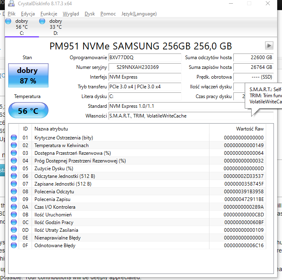Image resolution: width=282 pixels, height=280 pixels.
Task: Open the Pomoc menu
Action: coord(108,14)
